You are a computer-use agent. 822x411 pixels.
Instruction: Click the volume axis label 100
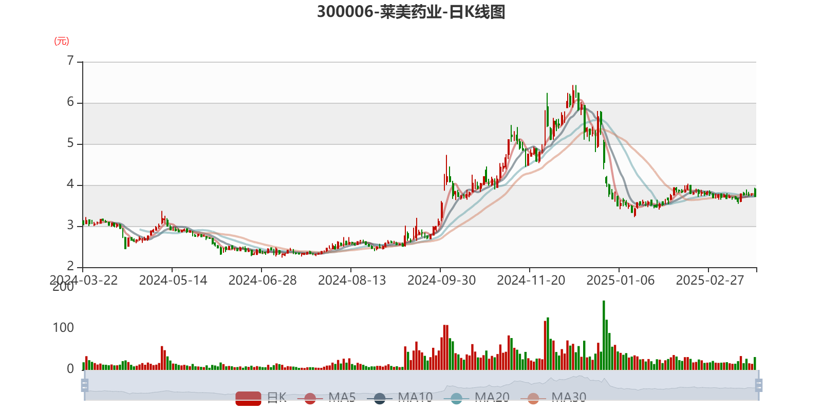[x=63, y=328]
